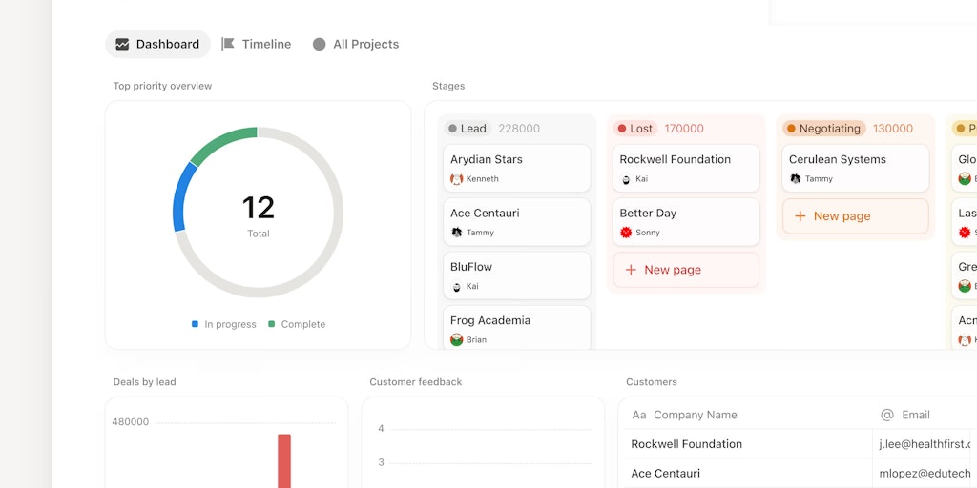Click the plus icon in Negotiating column
Viewport: 977px width, 488px height.
pyautogui.click(x=800, y=216)
